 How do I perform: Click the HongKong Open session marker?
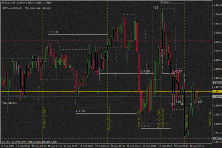click(44, 118)
